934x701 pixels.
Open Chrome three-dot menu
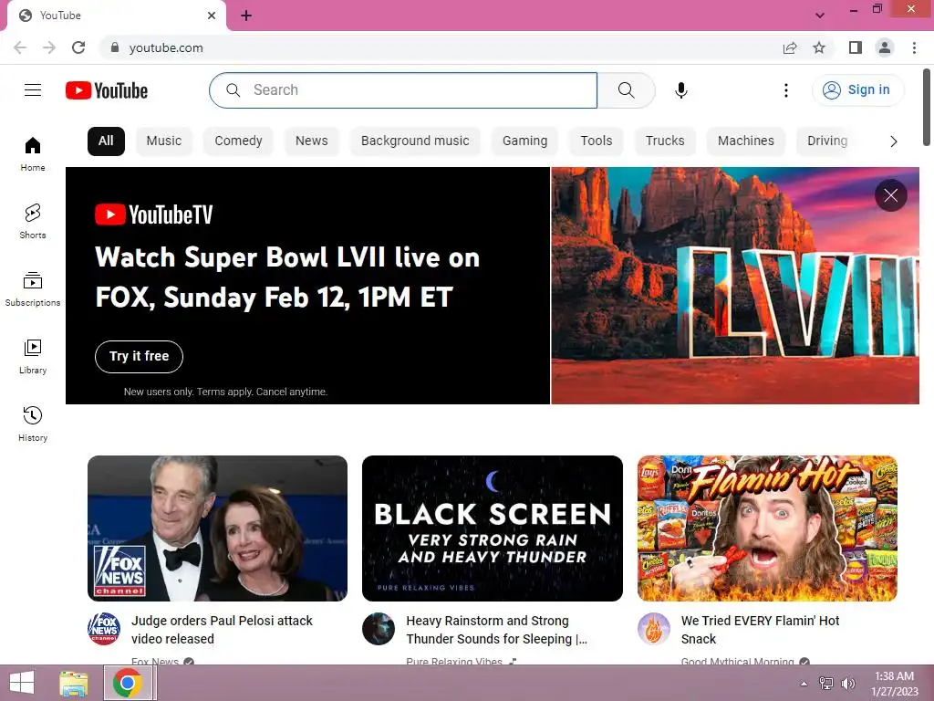[914, 47]
